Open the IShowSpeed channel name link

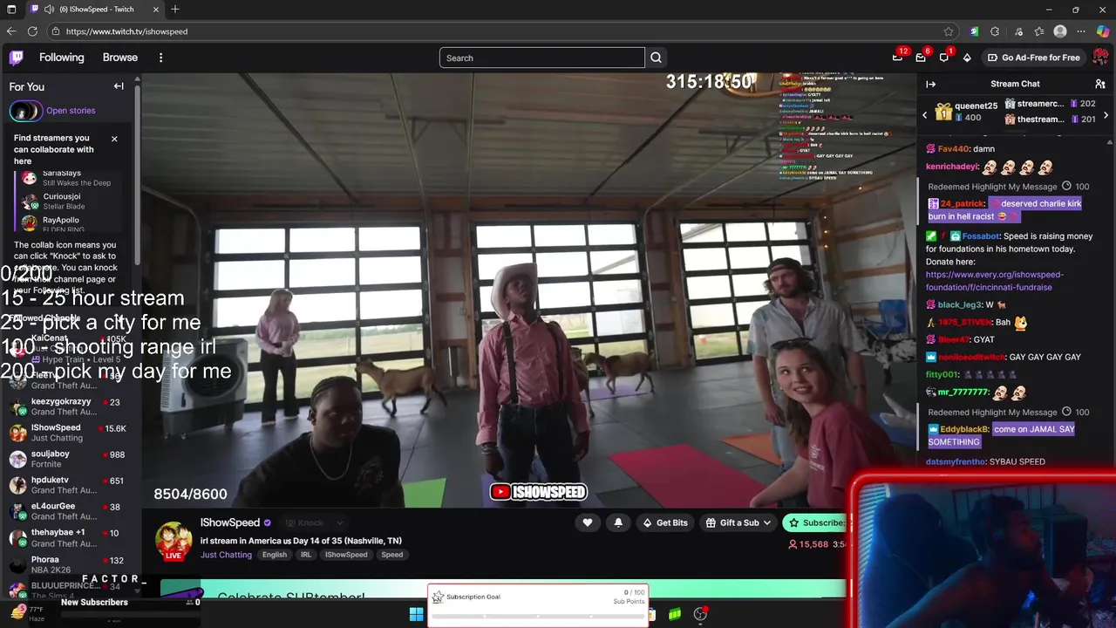pos(230,522)
